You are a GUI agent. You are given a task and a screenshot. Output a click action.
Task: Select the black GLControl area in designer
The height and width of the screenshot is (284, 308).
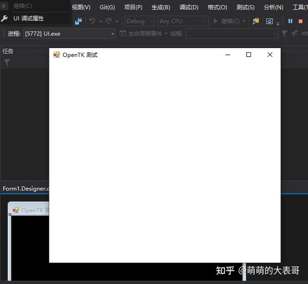coord(30,248)
